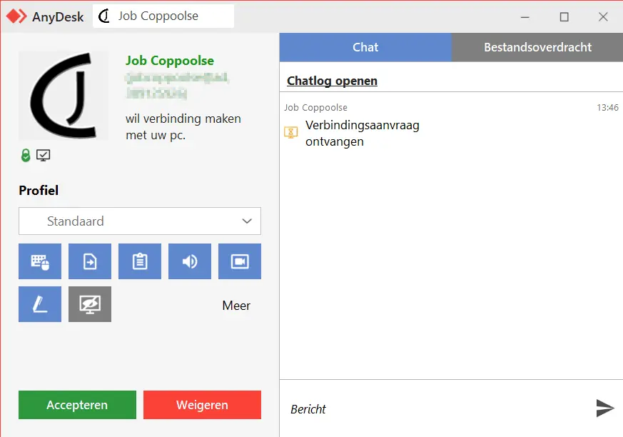Toggle clipboard synchronization permission
This screenshot has height=437, width=623.
(x=139, y=261)
